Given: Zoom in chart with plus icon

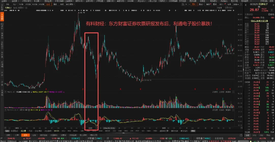Looking at the screenshot, I should (186, 4).
